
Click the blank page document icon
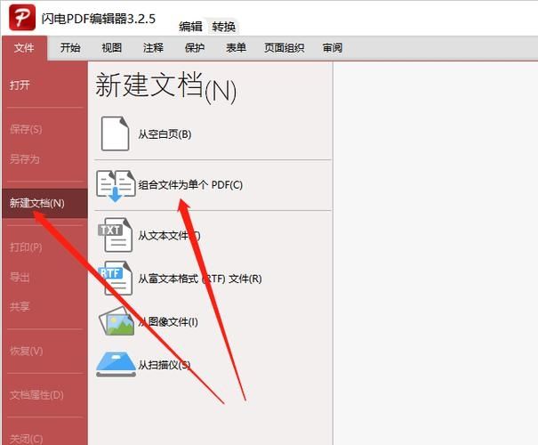[115, 133]
